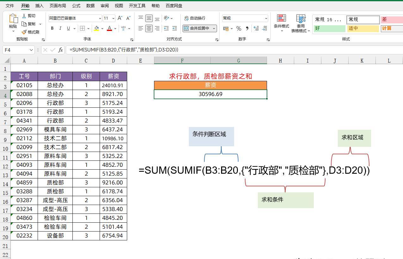Increase font size with the large A icon
This screenshot has height=259, width=403.
120,18
